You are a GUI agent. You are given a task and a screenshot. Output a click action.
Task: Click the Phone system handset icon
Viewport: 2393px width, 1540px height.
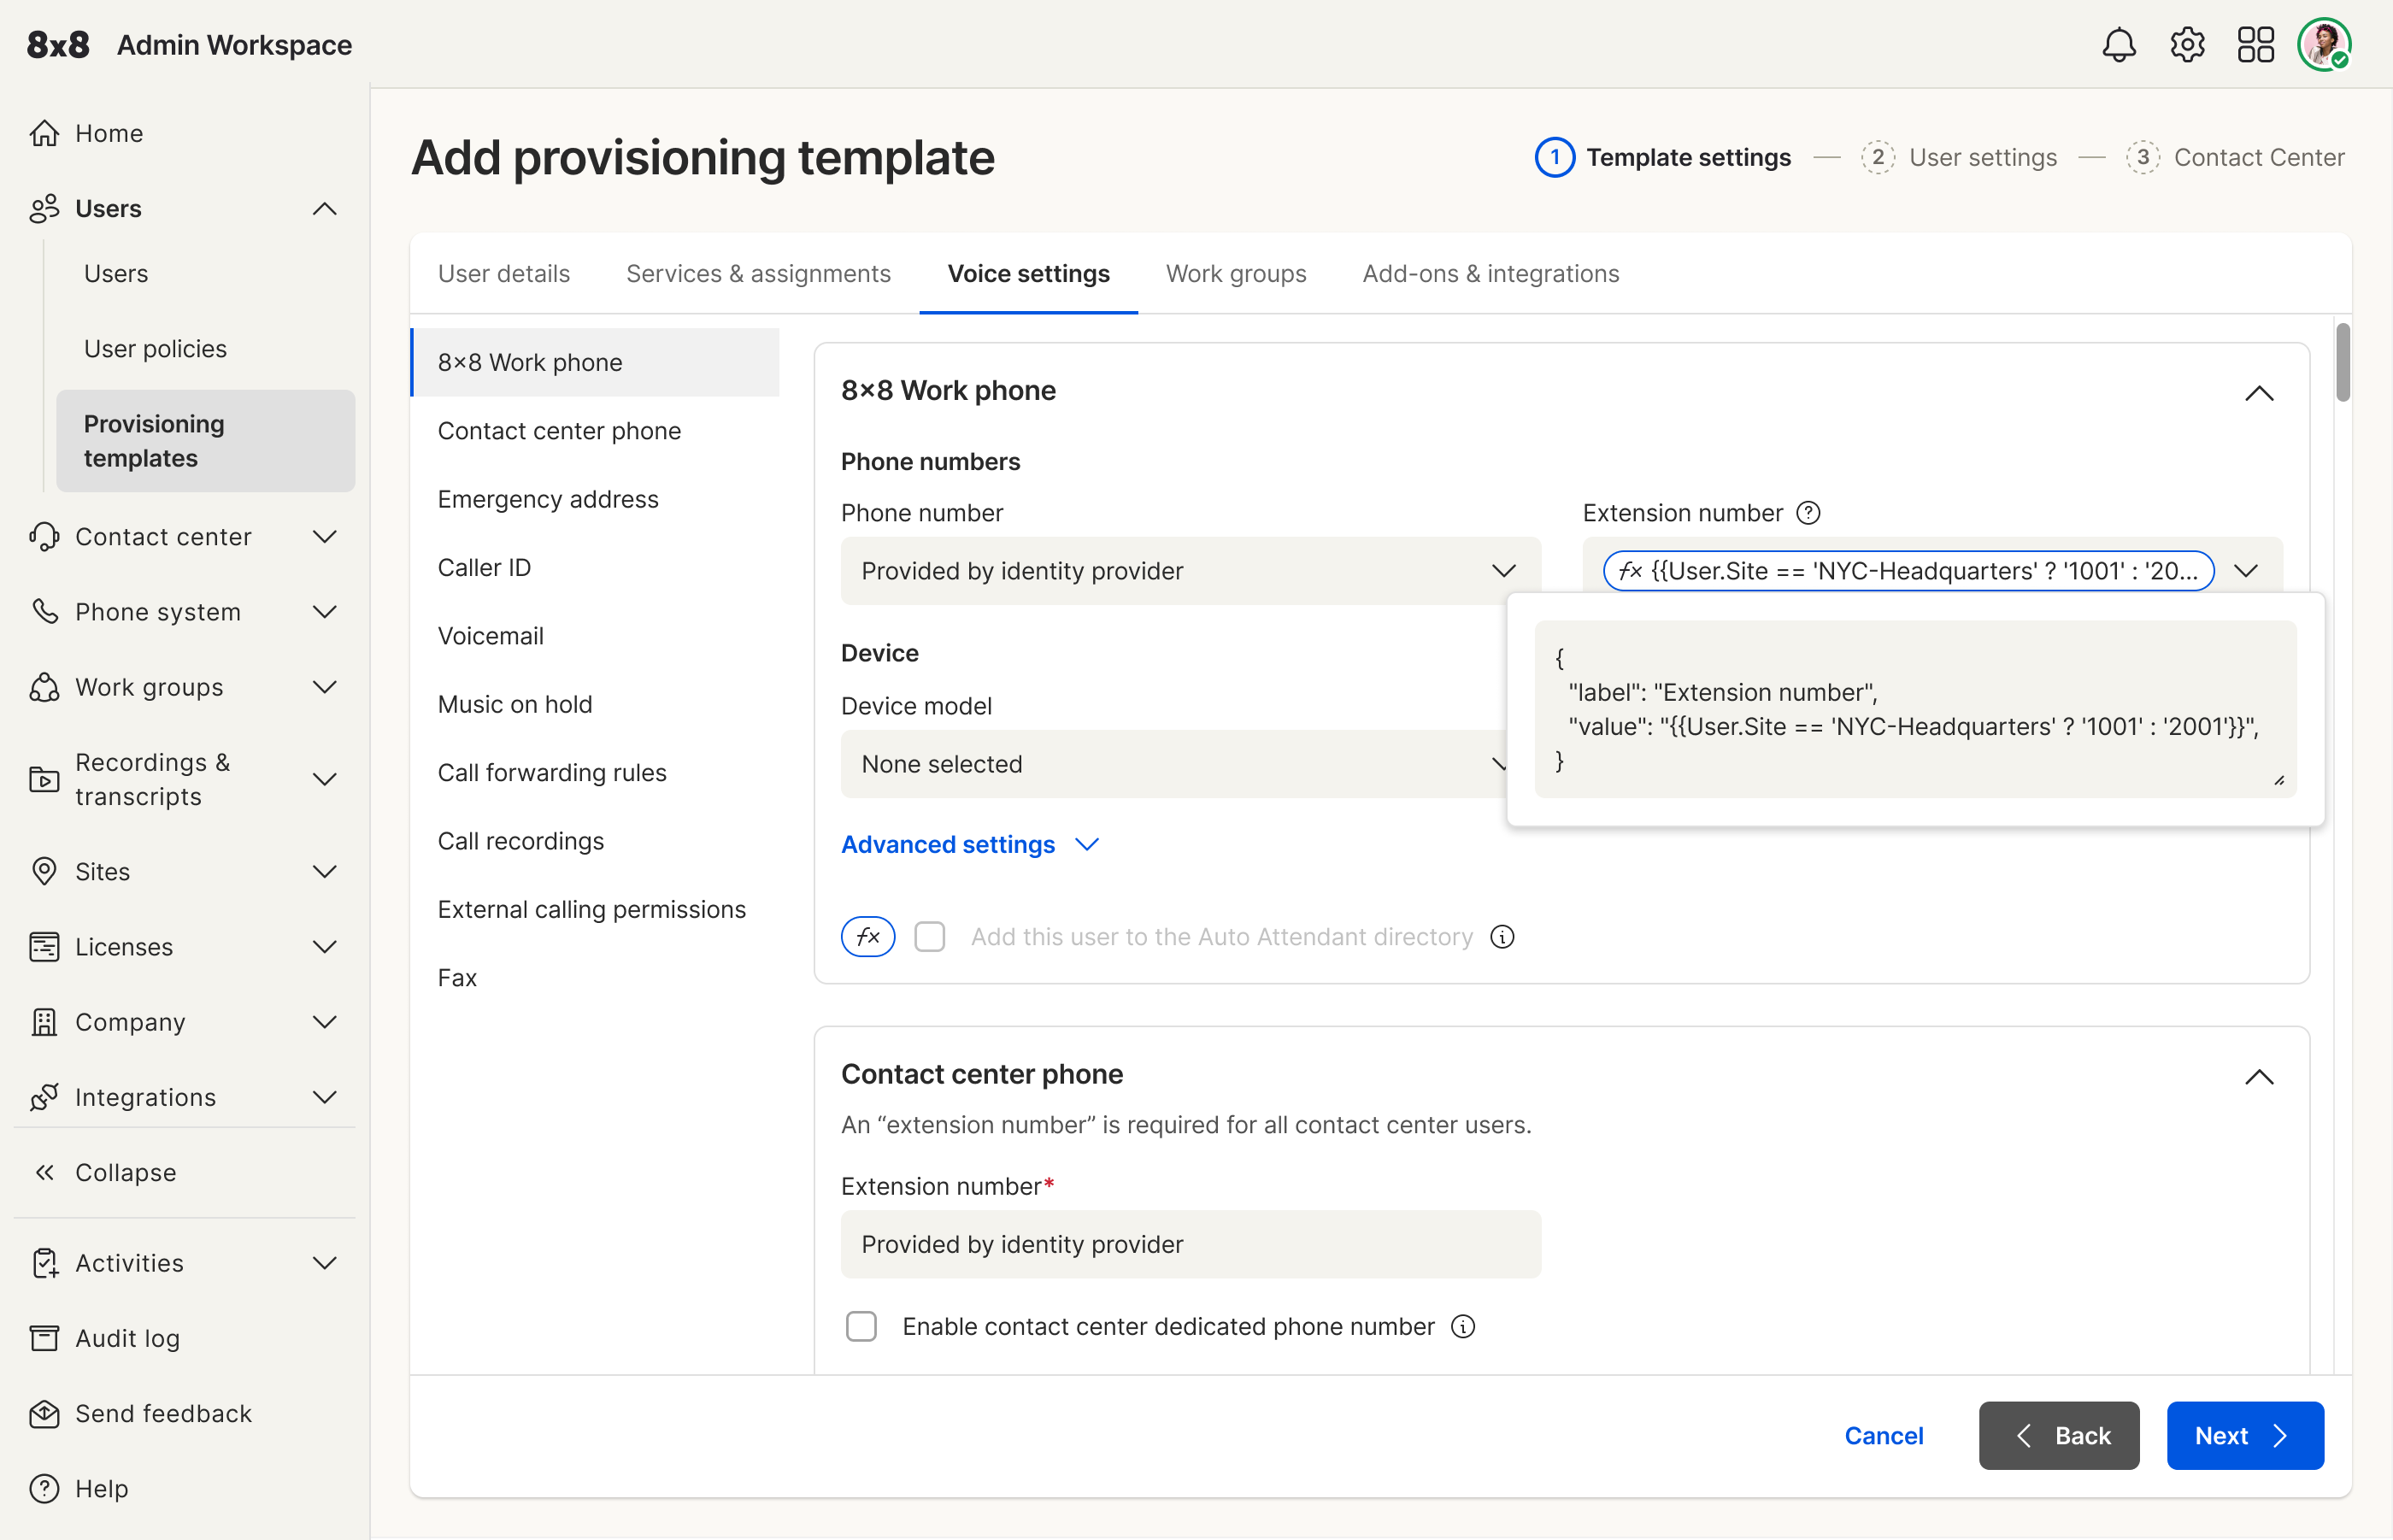pyautogui.click(x=44, y=611)
